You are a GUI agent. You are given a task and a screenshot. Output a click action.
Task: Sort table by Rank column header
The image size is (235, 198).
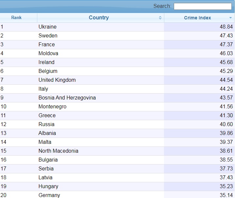16,18
